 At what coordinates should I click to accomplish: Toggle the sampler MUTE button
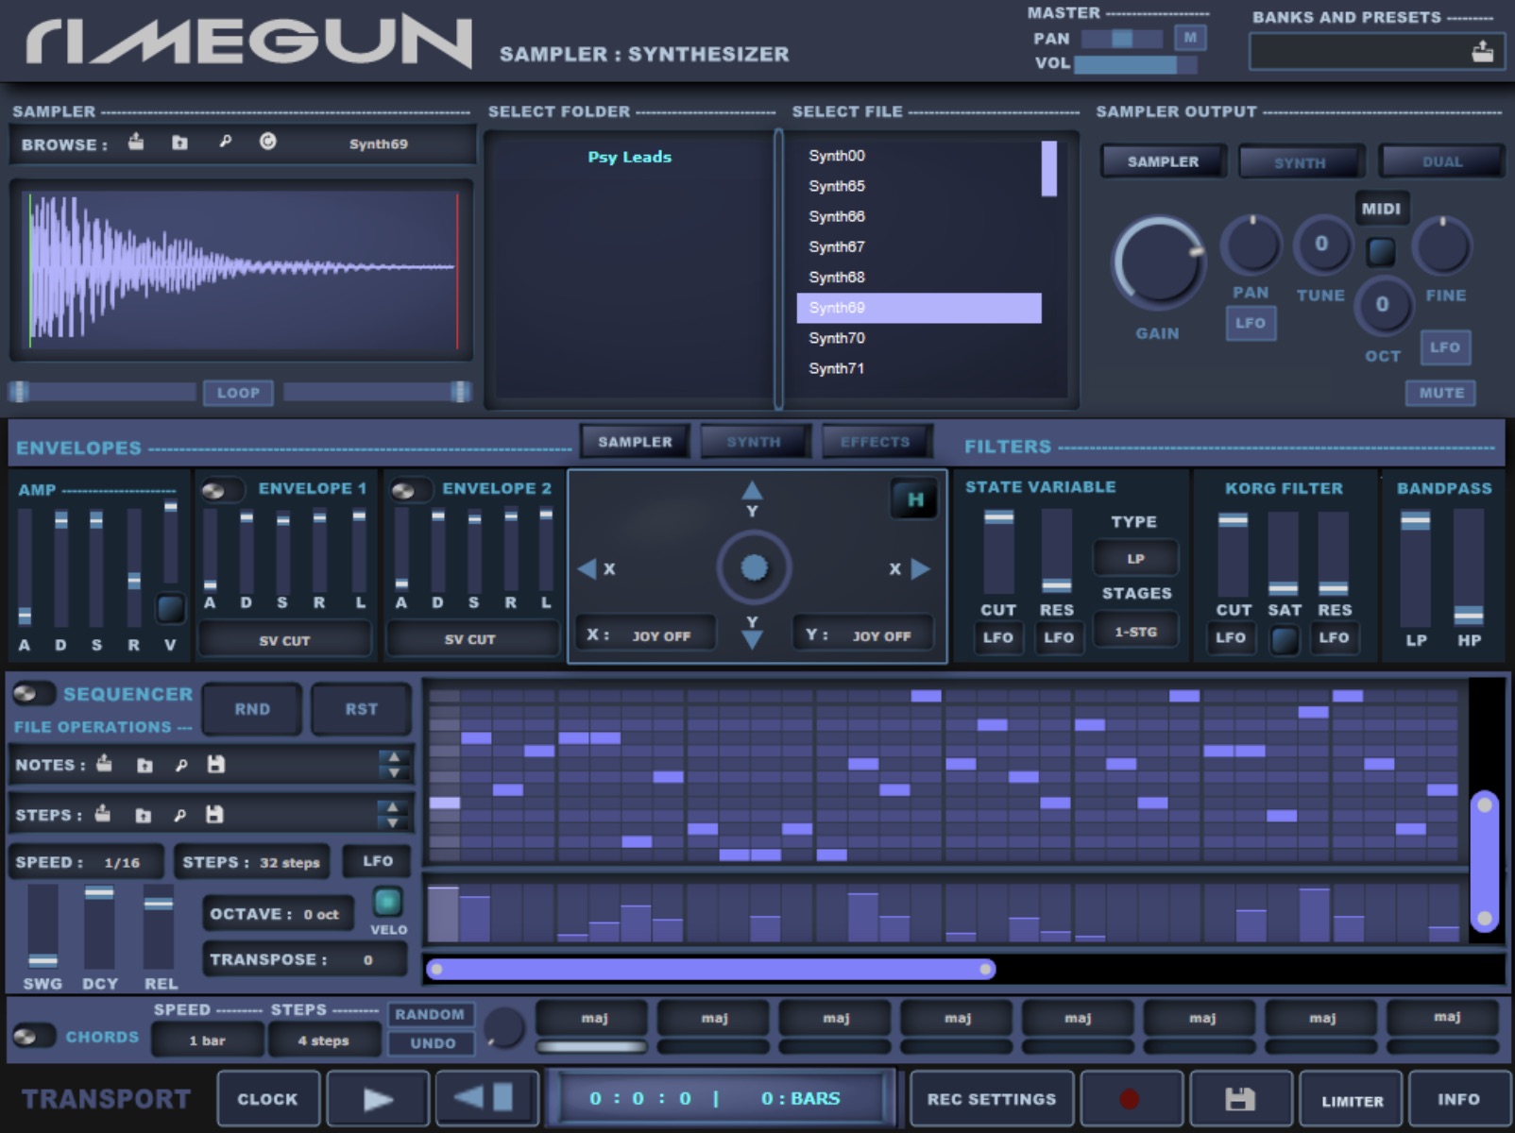pos(1441,393)
